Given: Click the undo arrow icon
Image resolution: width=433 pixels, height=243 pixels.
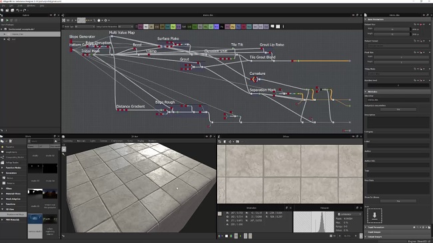Looking at the screenshot, I should (x=18, y=10).
